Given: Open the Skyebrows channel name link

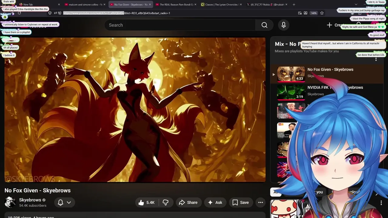Looking at the screenshot, I should (x=30, y=200).
